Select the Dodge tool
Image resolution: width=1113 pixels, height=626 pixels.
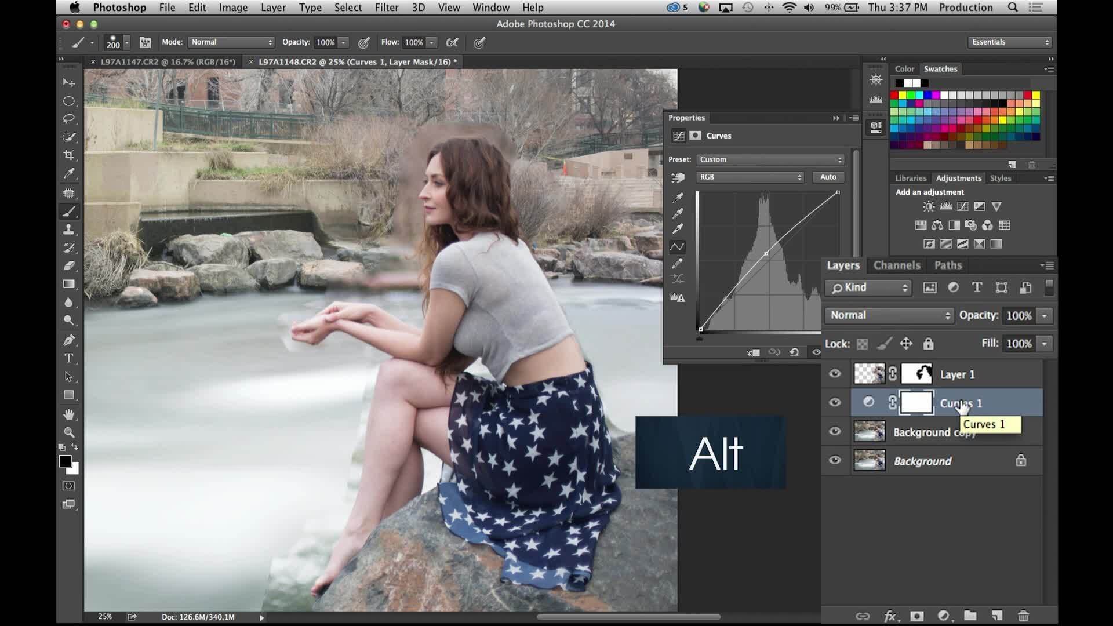68,320
